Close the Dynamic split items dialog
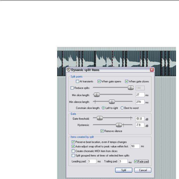179x179 pixels. click(152, 70)
